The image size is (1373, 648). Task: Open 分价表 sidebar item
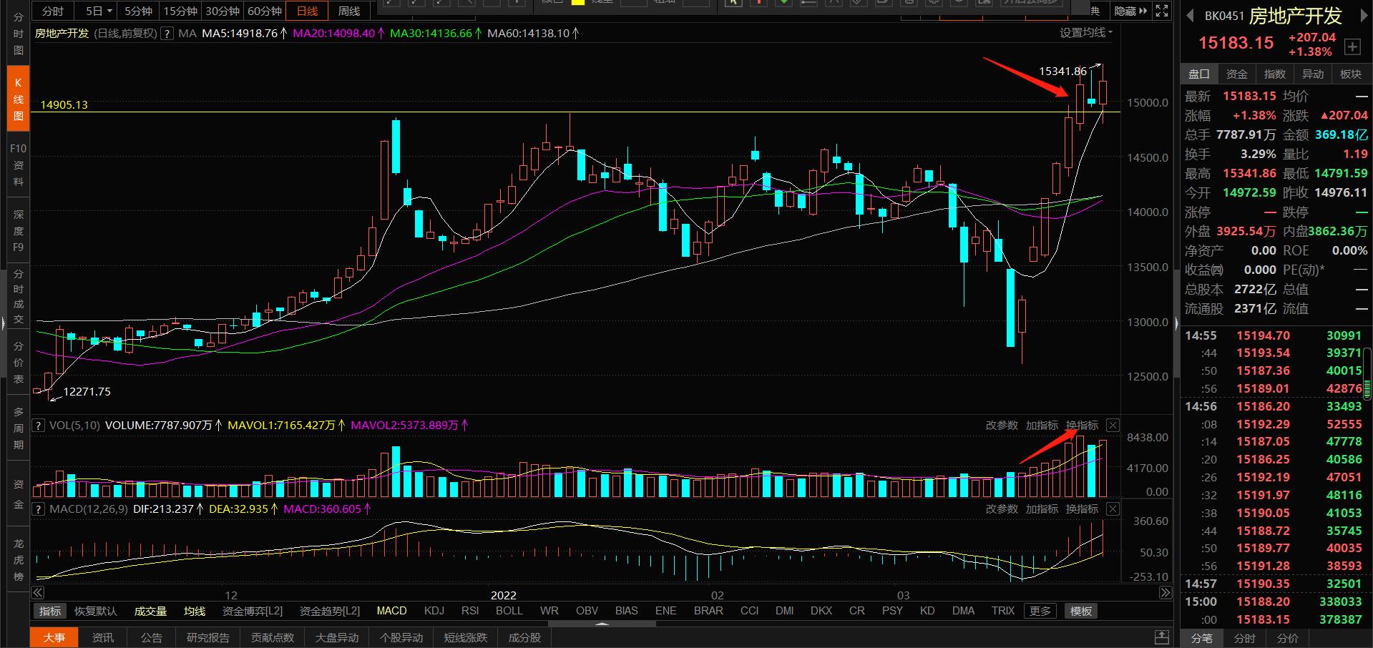coord(19,363)
